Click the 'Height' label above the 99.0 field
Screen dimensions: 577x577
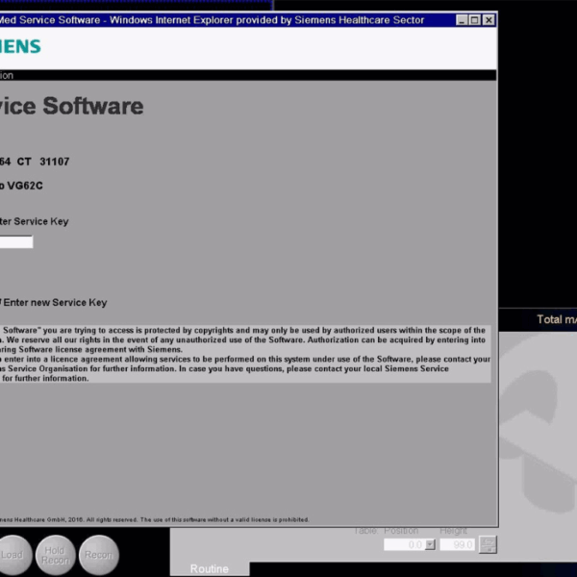[453, 531]
